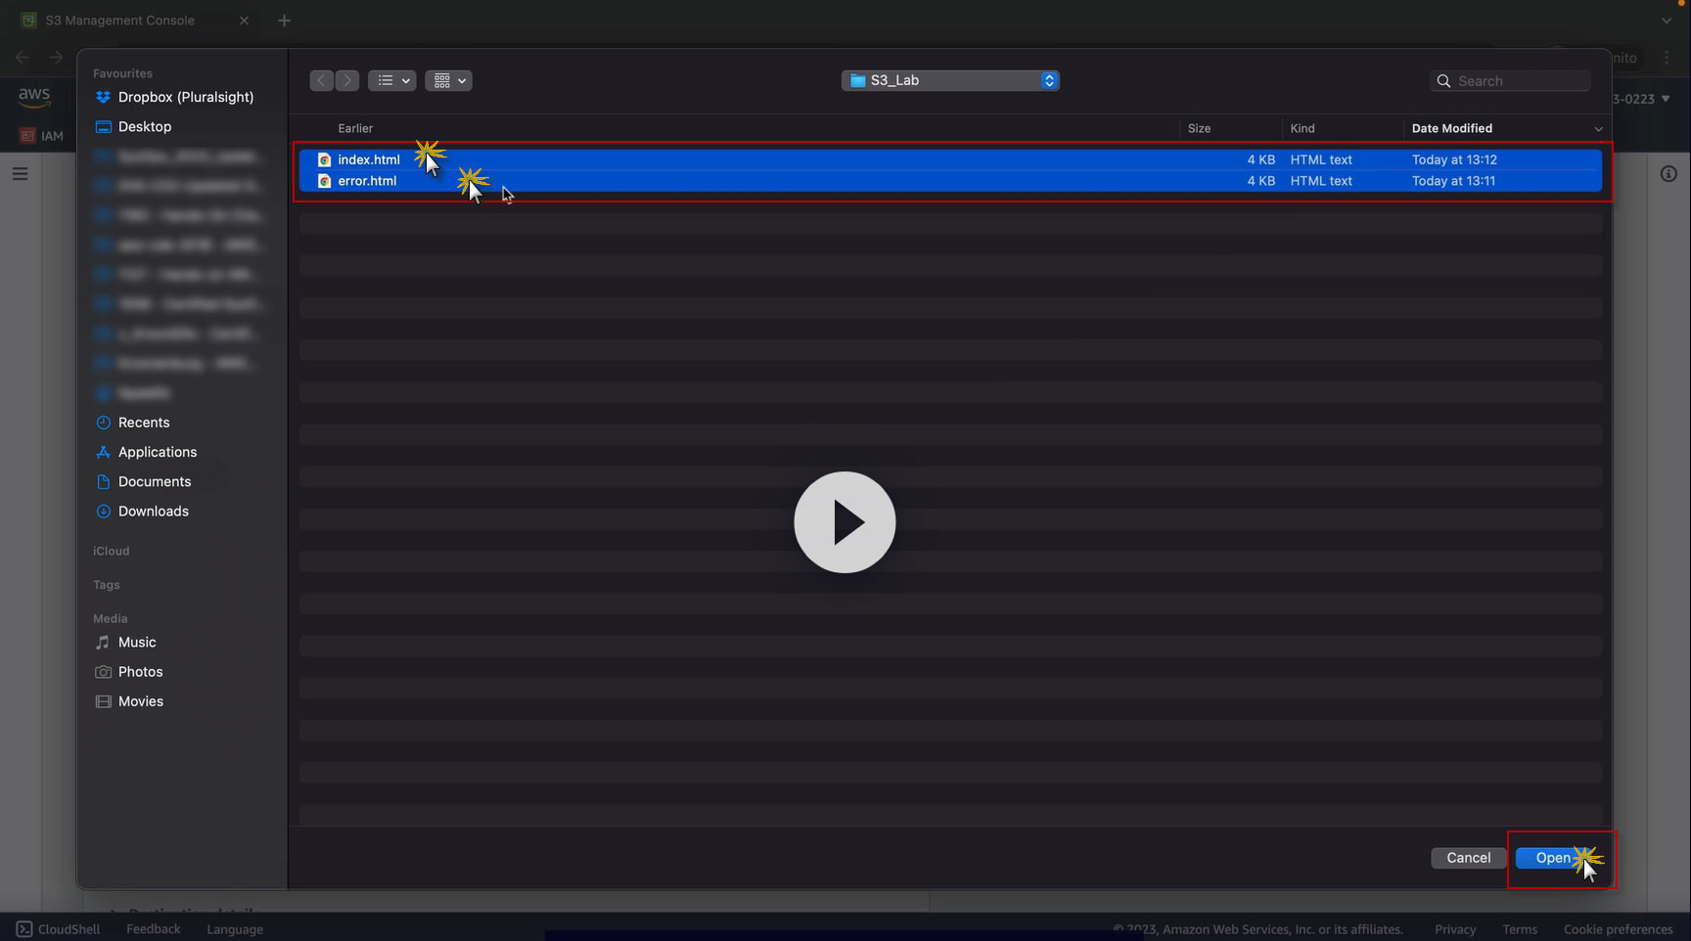Click the Open button

click(1553, 858)
